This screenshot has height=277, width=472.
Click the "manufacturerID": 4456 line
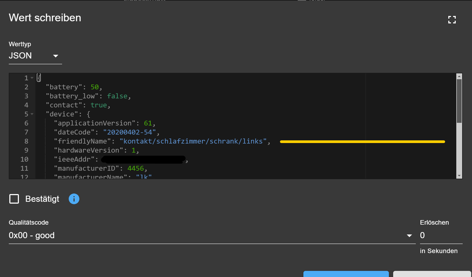[x=100, y=168]
